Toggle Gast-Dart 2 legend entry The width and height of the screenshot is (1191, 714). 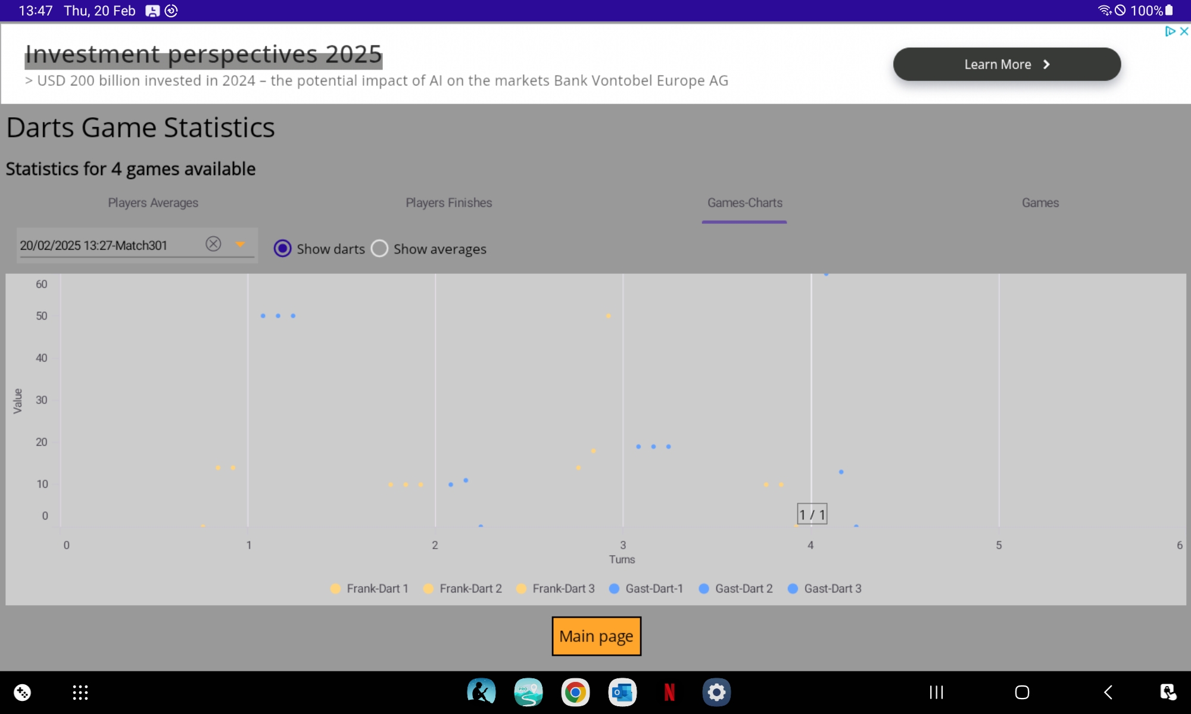[736, 588]
